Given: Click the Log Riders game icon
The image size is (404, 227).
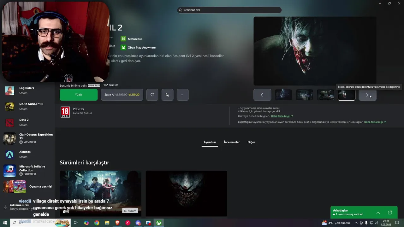Looking at the screenshot, I should [9, 90].
